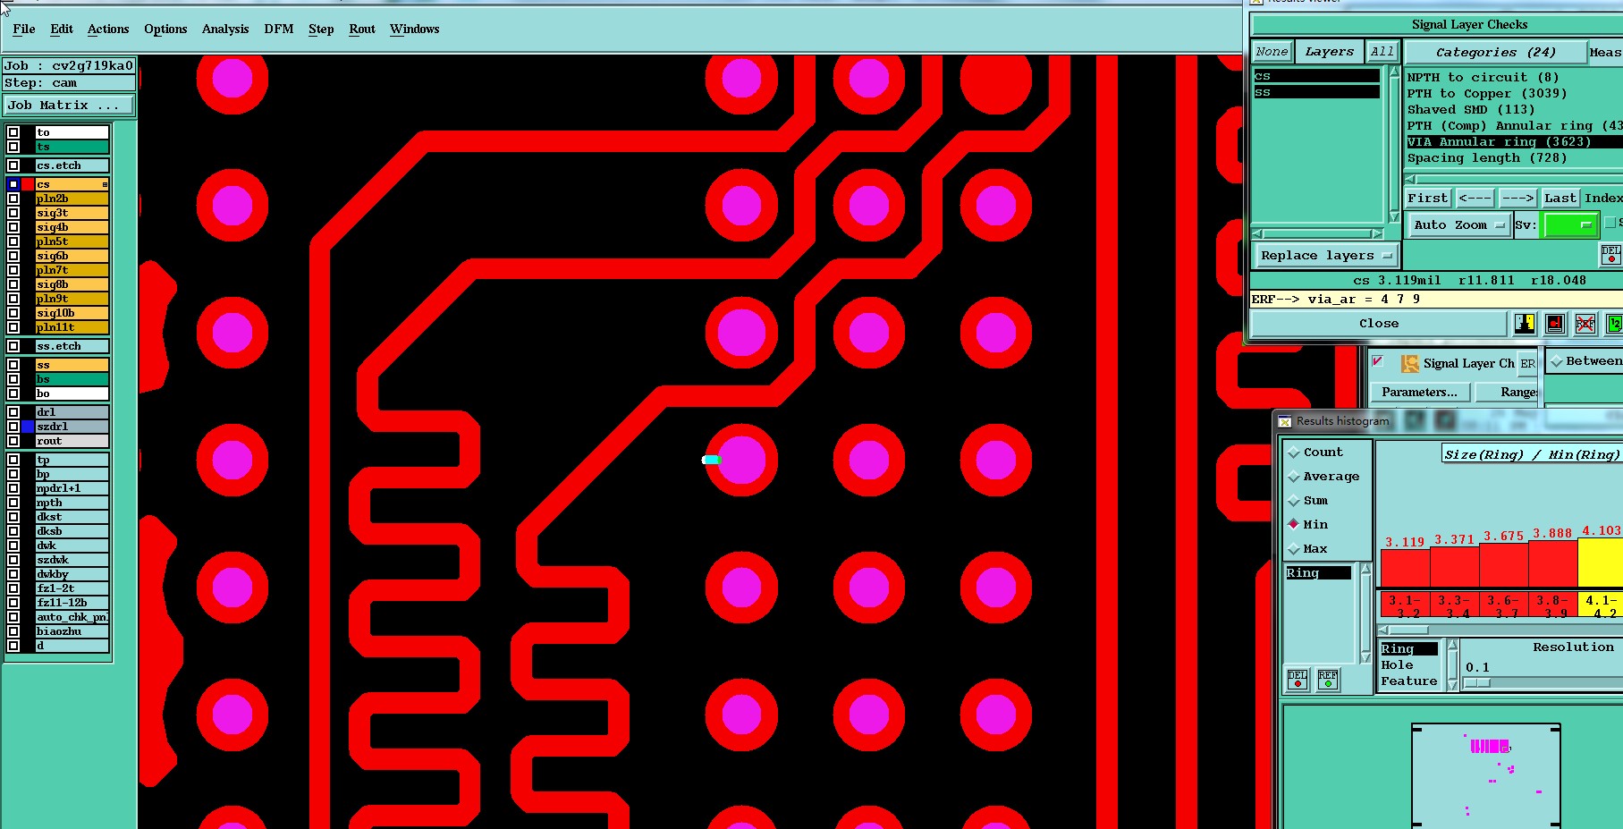Image resolution: width=1623 pixels, height=829 pixels.
Task: Select the Between radio option
Action: tap(1557, 361)
